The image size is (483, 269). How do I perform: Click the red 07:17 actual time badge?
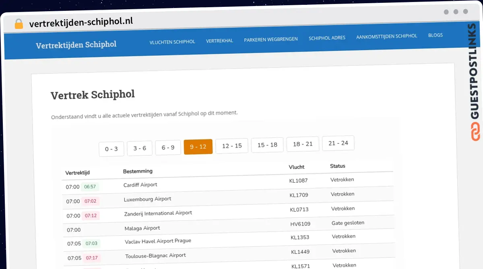(x=92, y=258)
